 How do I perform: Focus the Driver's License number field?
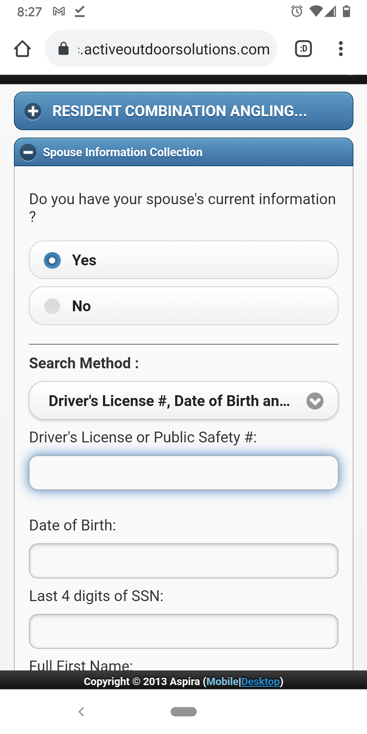pos(183,473)
